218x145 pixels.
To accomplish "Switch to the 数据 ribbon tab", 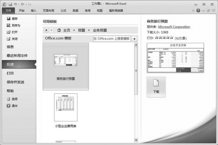I will click(75, 11).
